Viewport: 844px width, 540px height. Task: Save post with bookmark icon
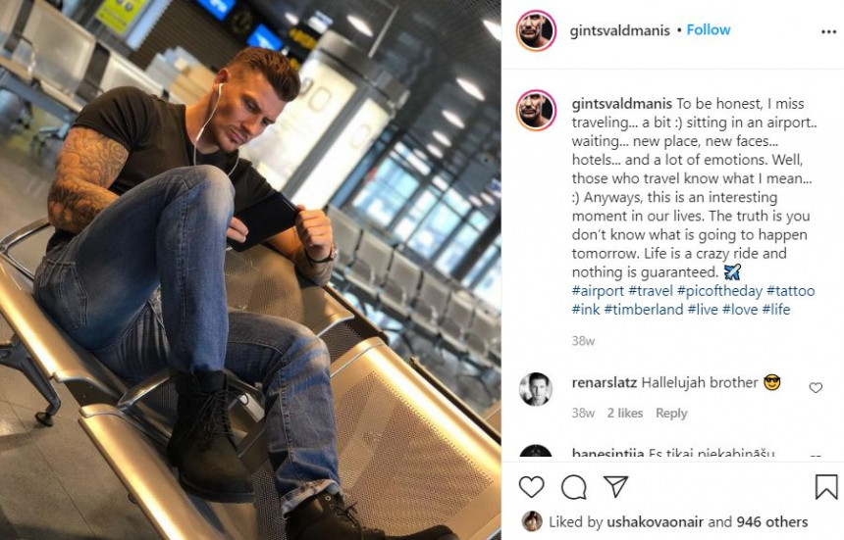pos(826,487)
